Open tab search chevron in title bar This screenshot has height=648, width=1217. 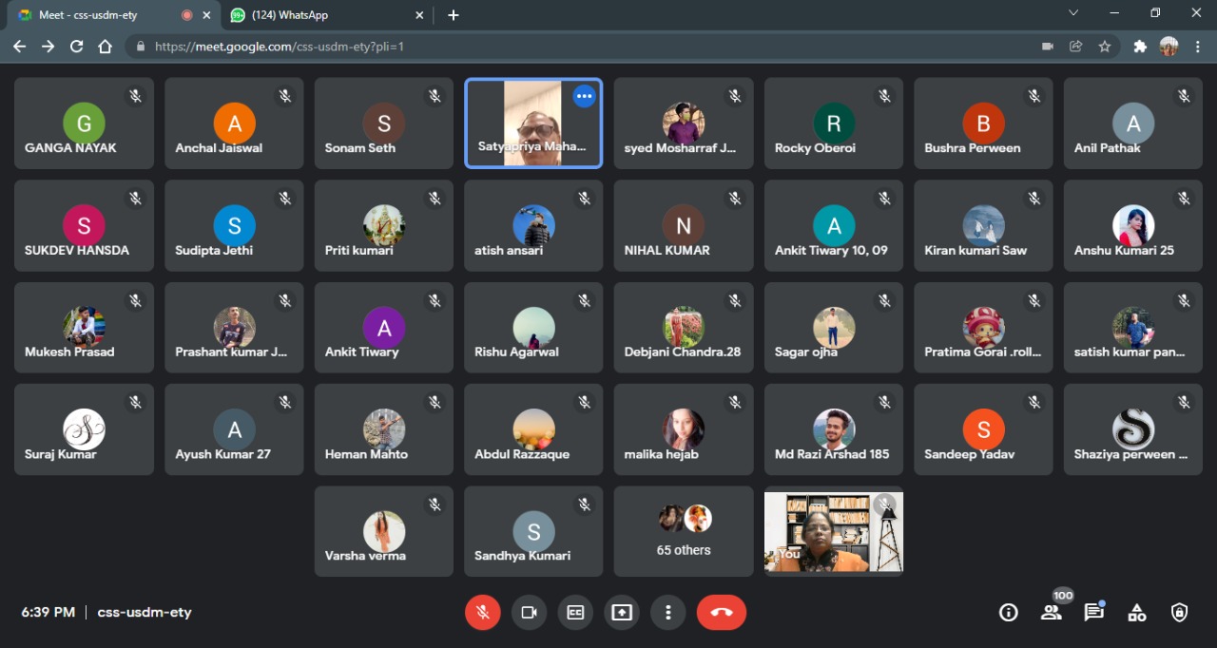click(1073, 13)
